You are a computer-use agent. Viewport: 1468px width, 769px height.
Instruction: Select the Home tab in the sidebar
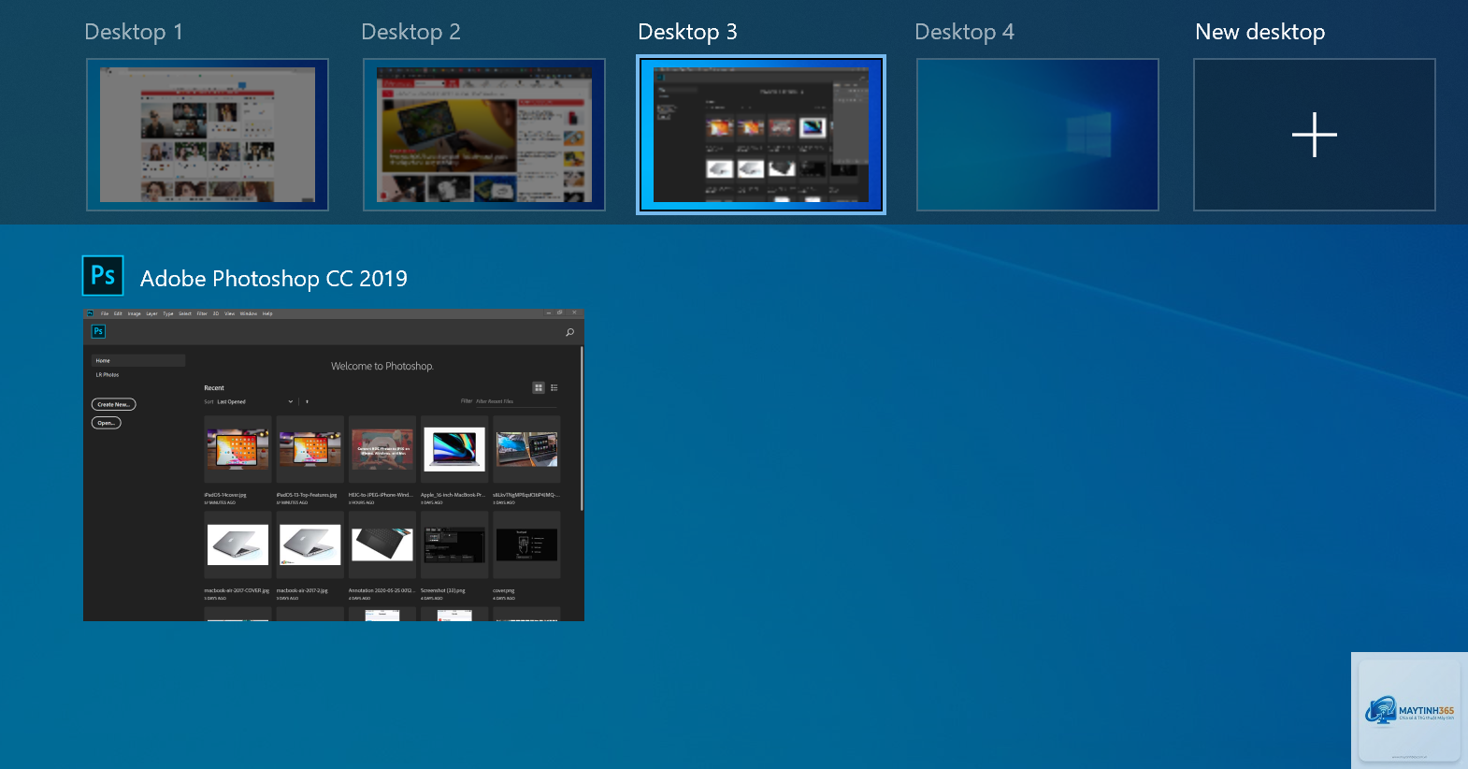click(138, 360)
